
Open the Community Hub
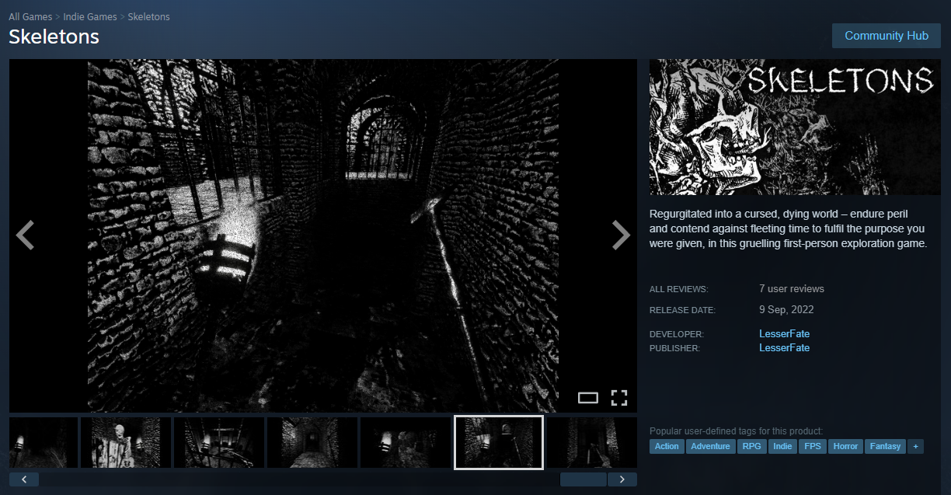tap(887, 36)
